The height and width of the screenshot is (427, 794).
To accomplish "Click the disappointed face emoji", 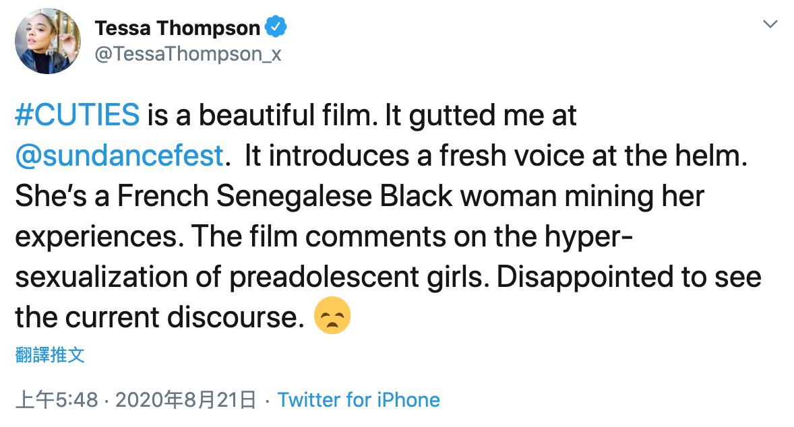I will pos(333,316).
